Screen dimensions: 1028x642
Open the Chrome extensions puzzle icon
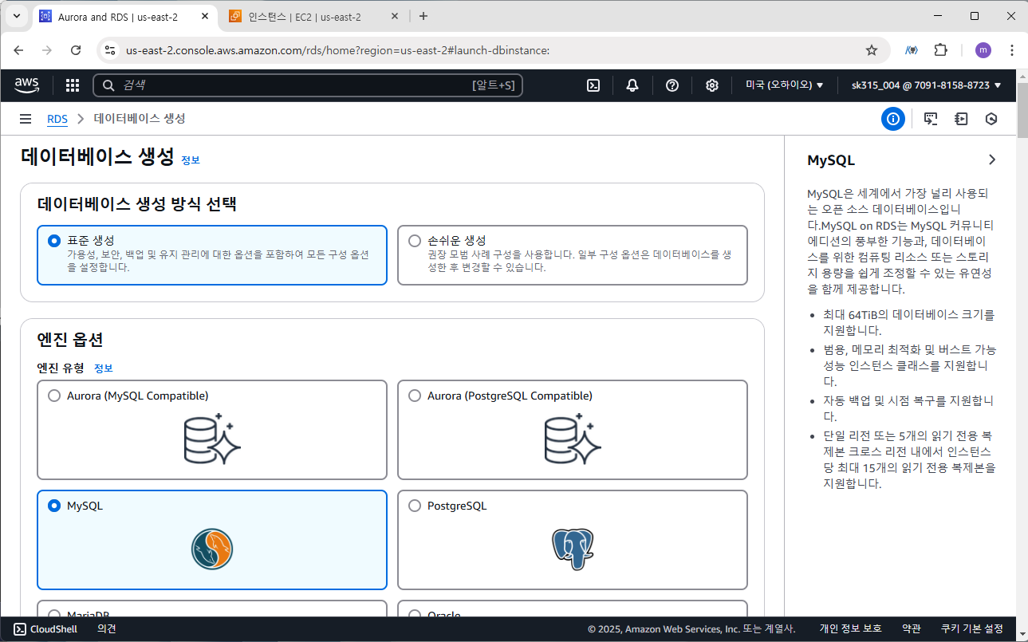point(940,50)
